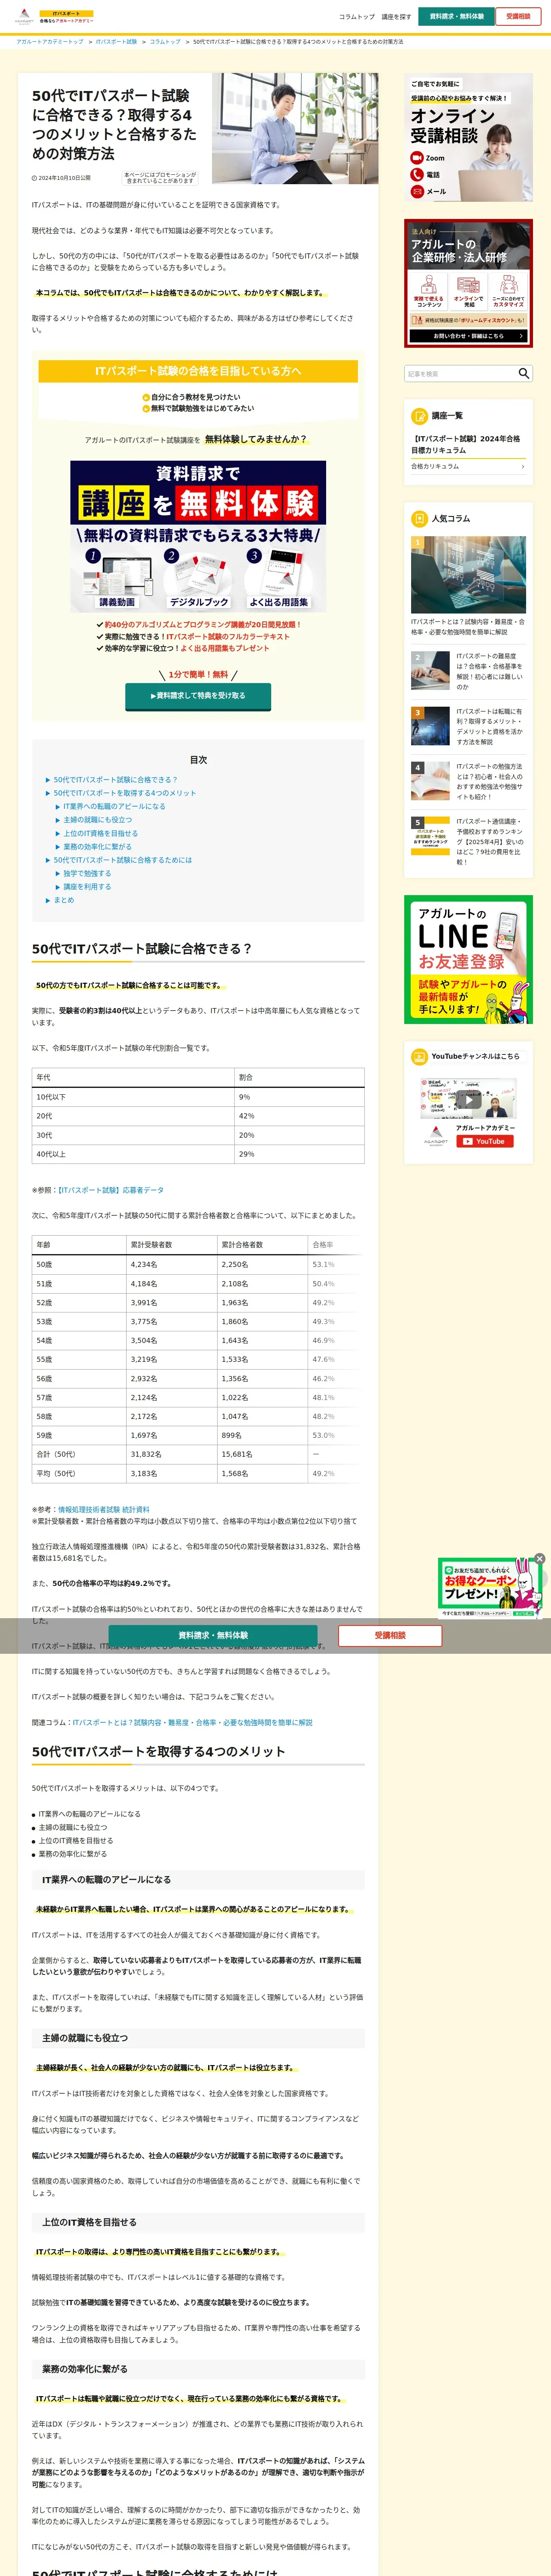This screenshot has height=2576, width=551.
Task: Jump to 50代でITパスポート試験に合格できる? in contents
Action: coord(115,780)
